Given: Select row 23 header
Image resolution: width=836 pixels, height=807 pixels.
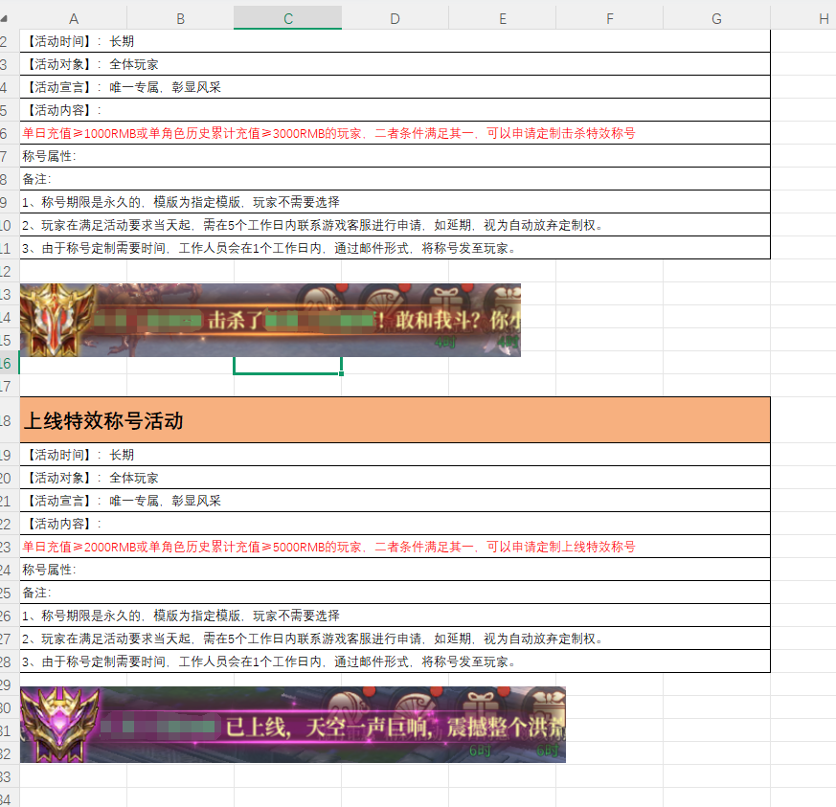Looking at the screenshot, I should coord(9,547).
